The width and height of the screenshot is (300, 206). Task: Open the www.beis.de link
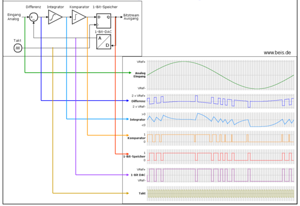277,52
